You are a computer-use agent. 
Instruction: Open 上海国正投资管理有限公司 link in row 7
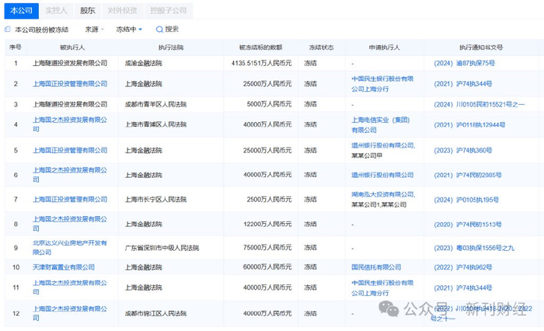[70, 199]
